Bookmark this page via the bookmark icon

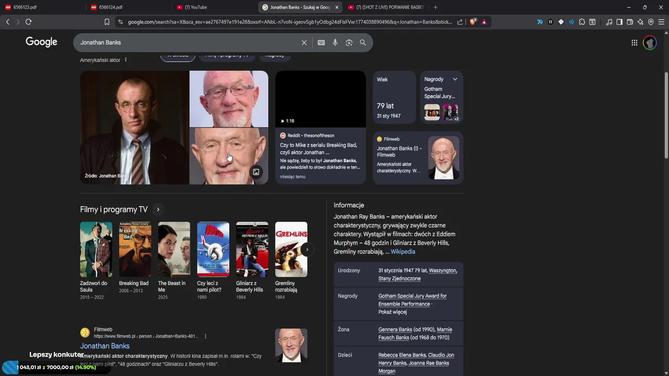click(107, 22)
